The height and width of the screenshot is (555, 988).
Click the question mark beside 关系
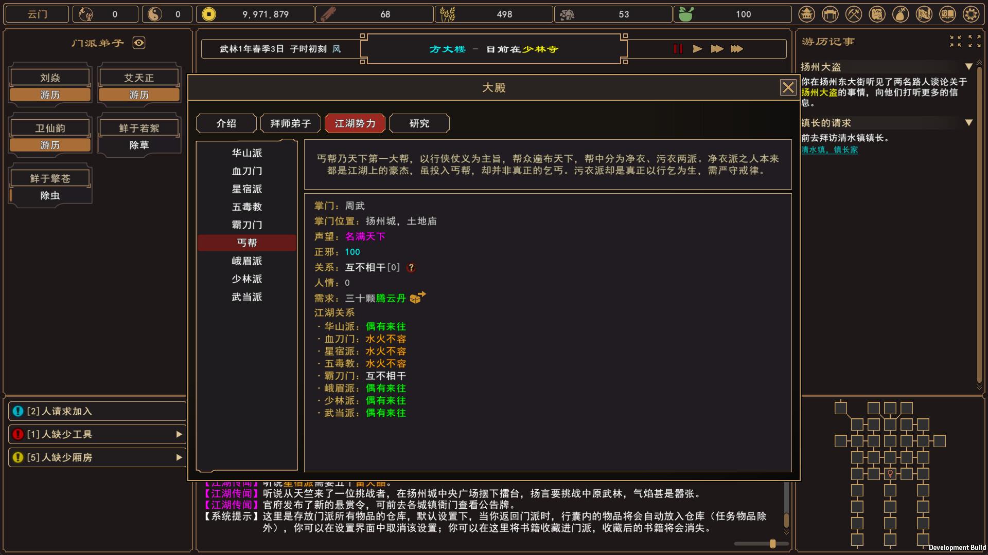pyautogui.click(x=411, y=267)
